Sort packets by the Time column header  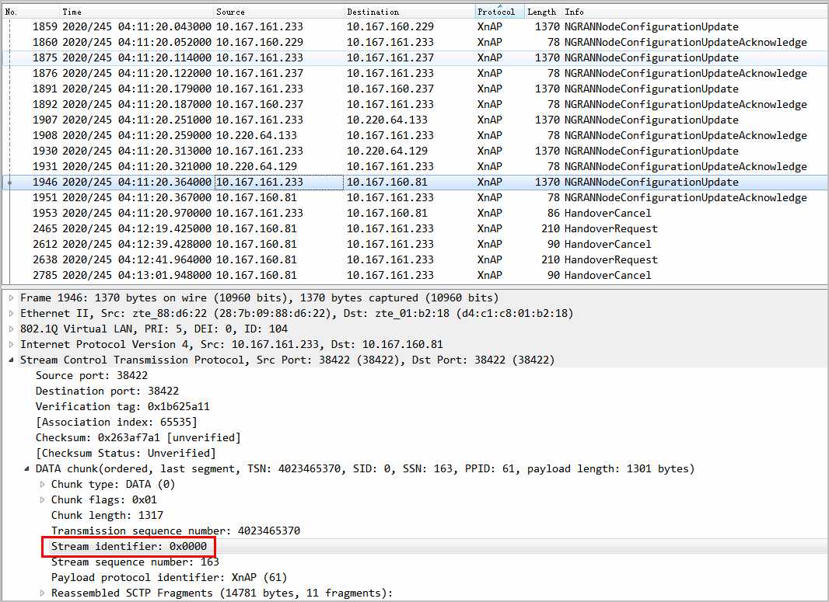pyautogui.click(x=72, y=12)
